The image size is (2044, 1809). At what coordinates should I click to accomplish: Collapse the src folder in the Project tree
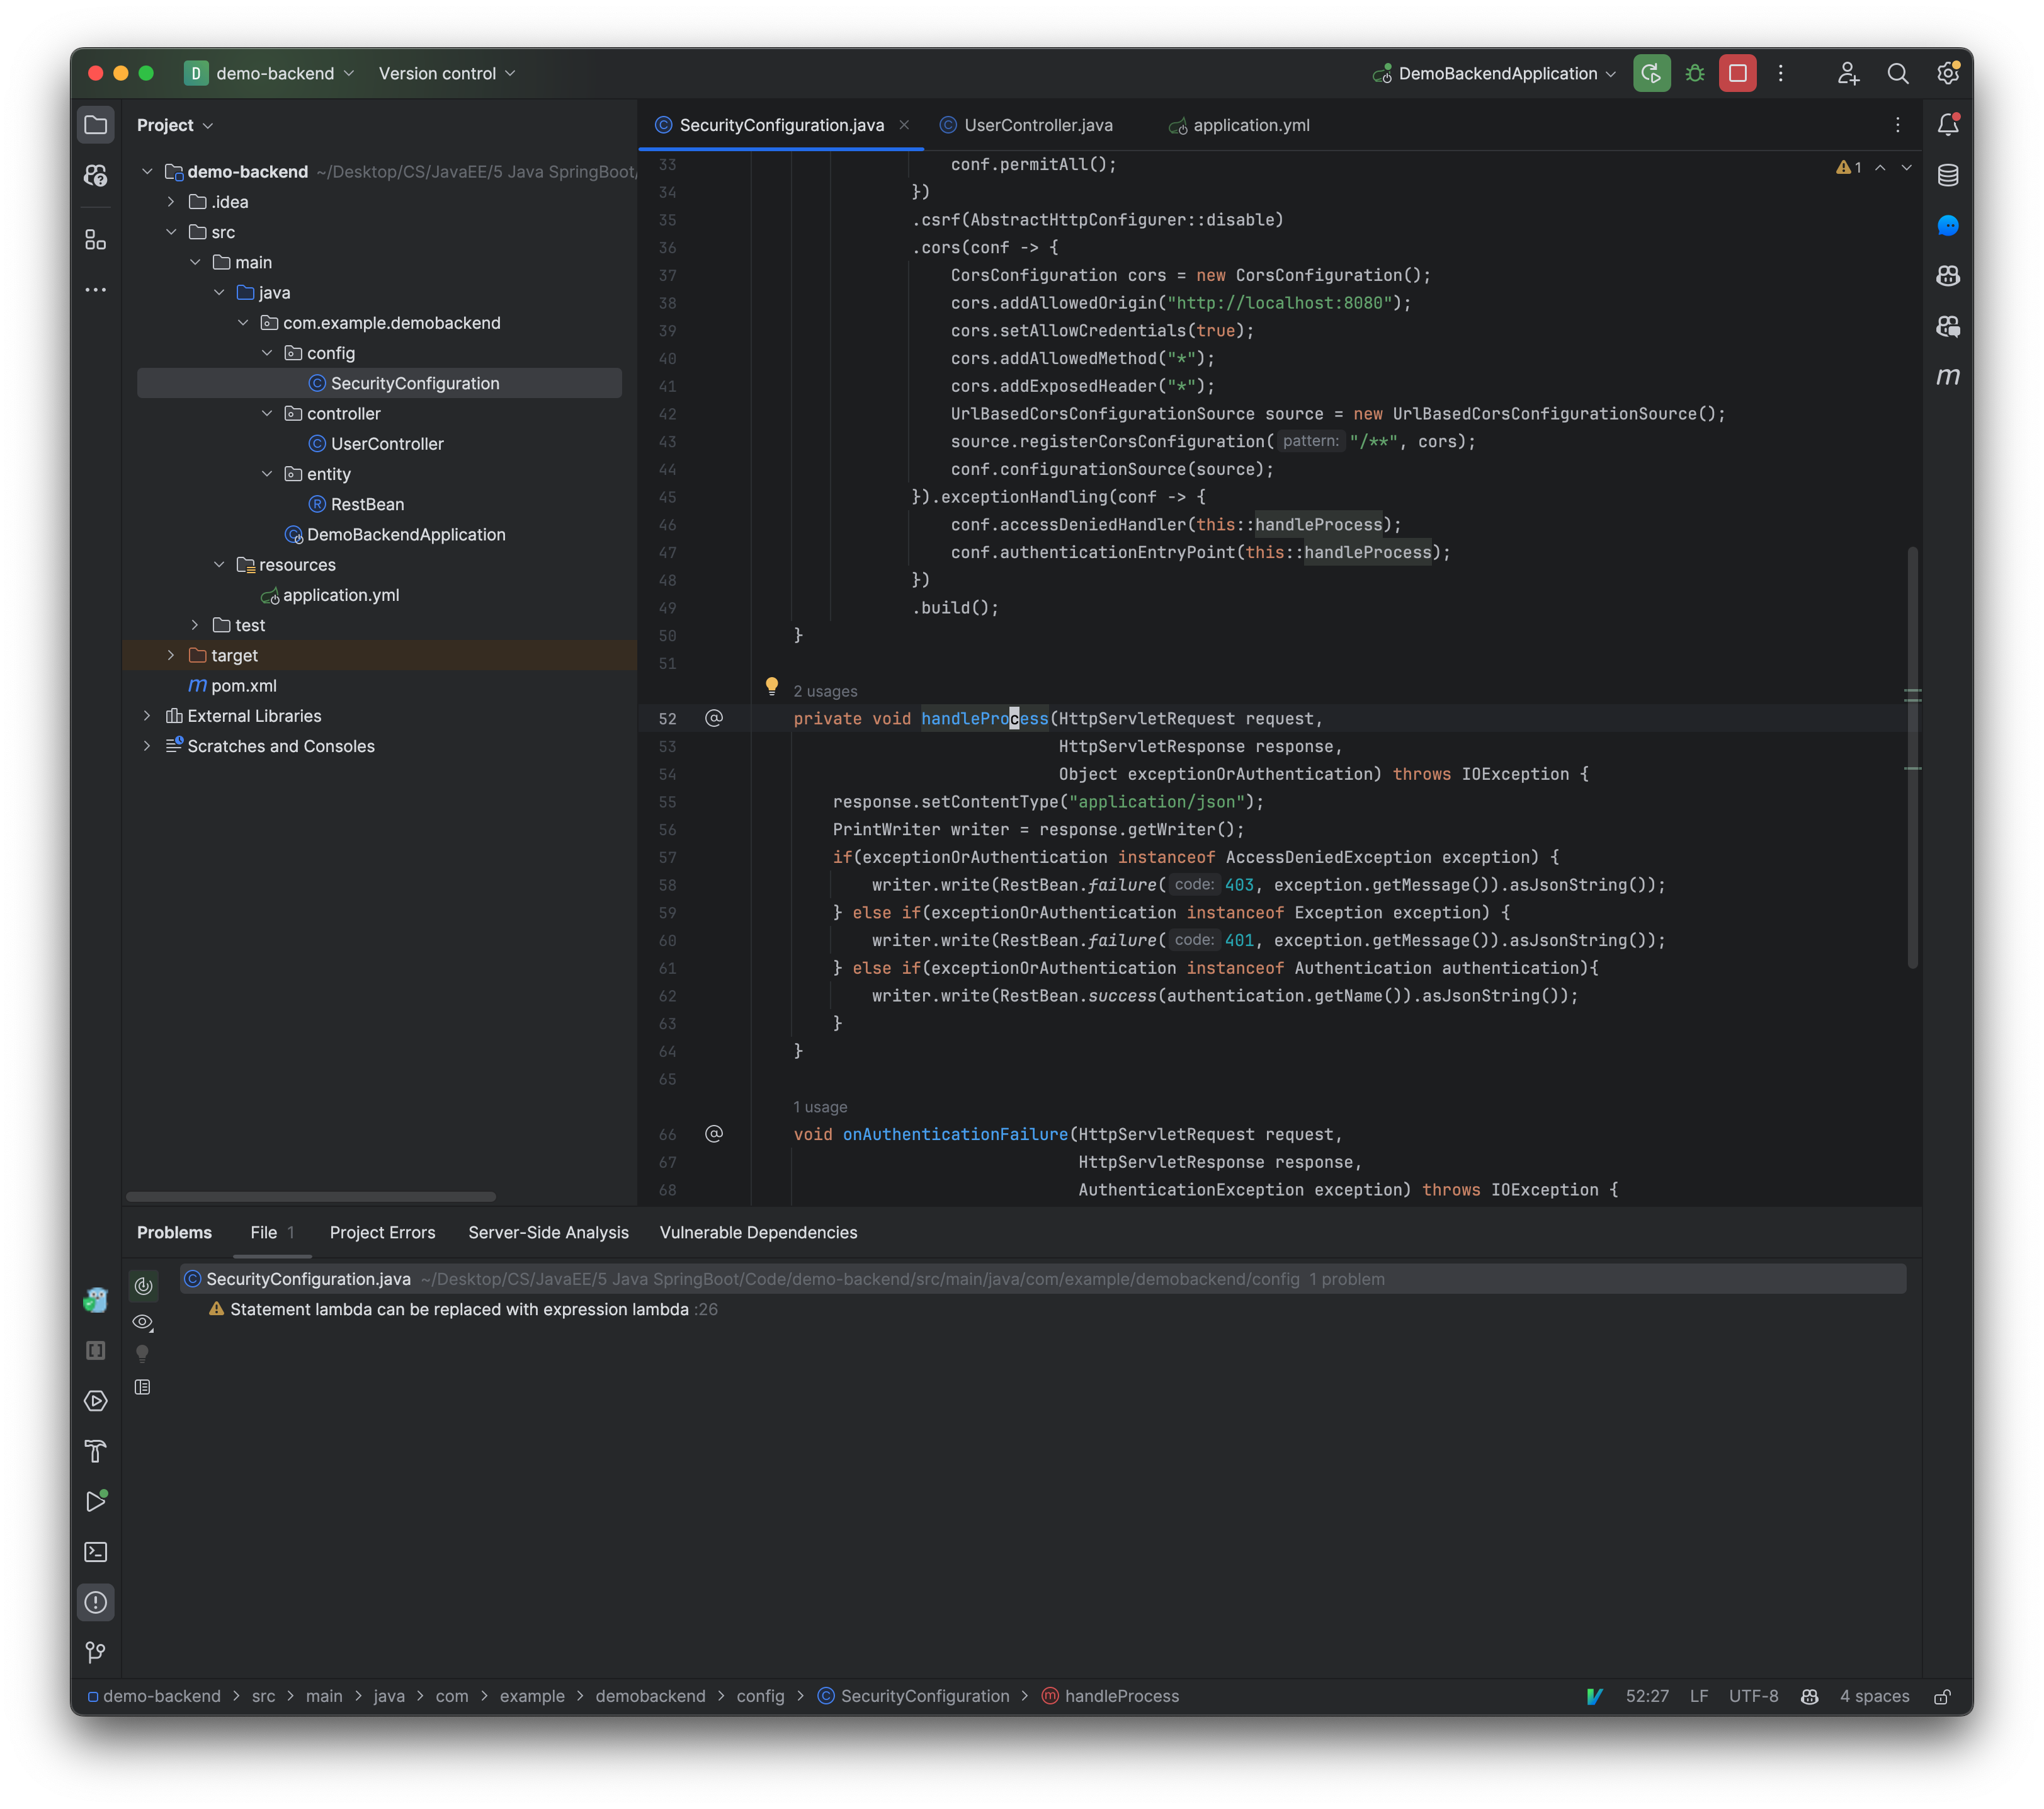(x=172, y=231)
